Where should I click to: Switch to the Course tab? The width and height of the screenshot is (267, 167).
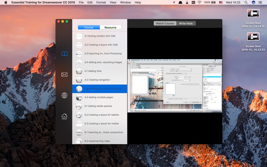pos(89,27)
